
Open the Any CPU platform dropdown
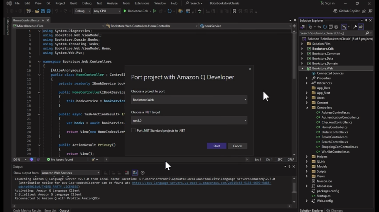[107, 11]
